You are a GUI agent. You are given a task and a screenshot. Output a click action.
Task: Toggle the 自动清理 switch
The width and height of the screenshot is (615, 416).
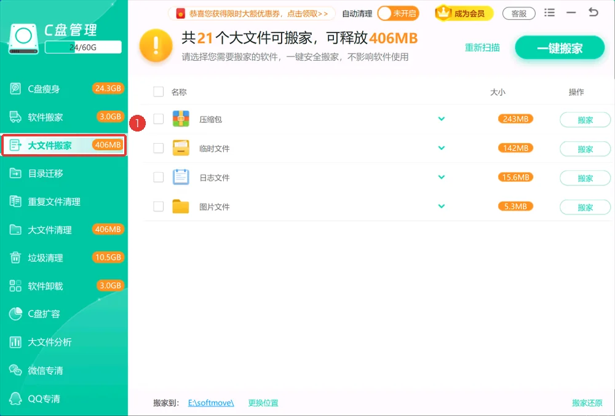pos(398,14)
